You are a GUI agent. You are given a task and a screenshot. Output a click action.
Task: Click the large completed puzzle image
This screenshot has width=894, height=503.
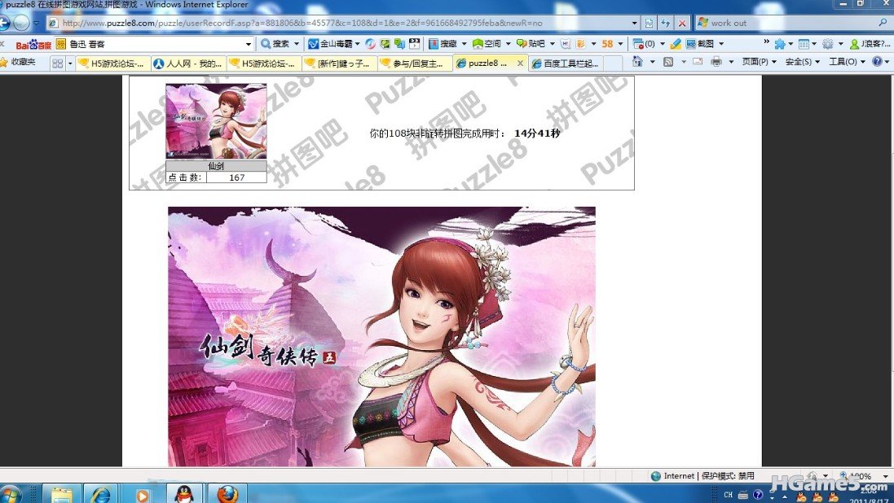381,336
